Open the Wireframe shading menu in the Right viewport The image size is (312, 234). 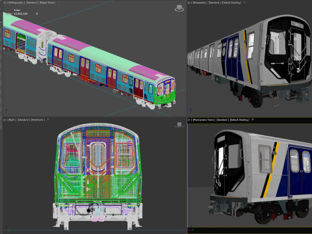(x=38, y=120)
